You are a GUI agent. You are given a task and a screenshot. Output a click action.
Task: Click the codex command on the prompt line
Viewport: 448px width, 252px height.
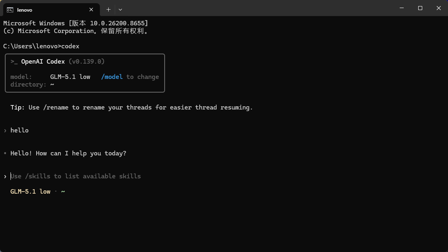pyautogui.click(x=70, y=46)
